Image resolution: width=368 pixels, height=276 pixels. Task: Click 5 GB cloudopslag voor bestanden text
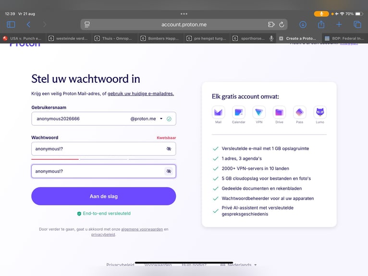266,178
